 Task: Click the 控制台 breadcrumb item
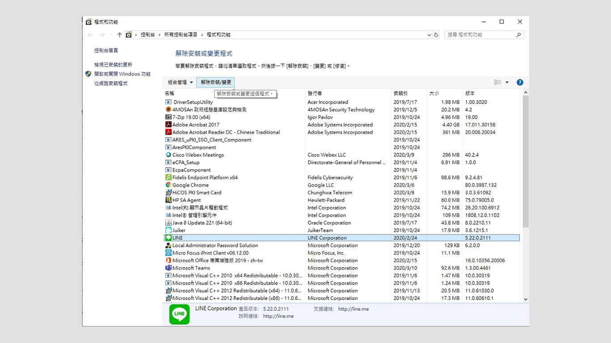(x=148, y=35)
